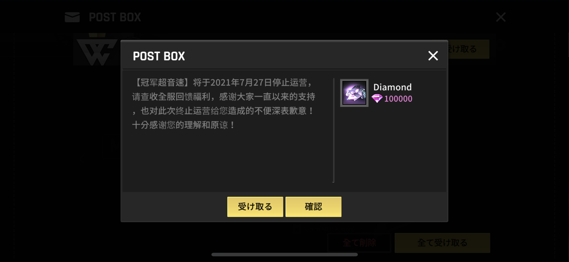Tap the partially hidden 受け取る button behind dialog
The image size is (569, 262).
[469, 49]
